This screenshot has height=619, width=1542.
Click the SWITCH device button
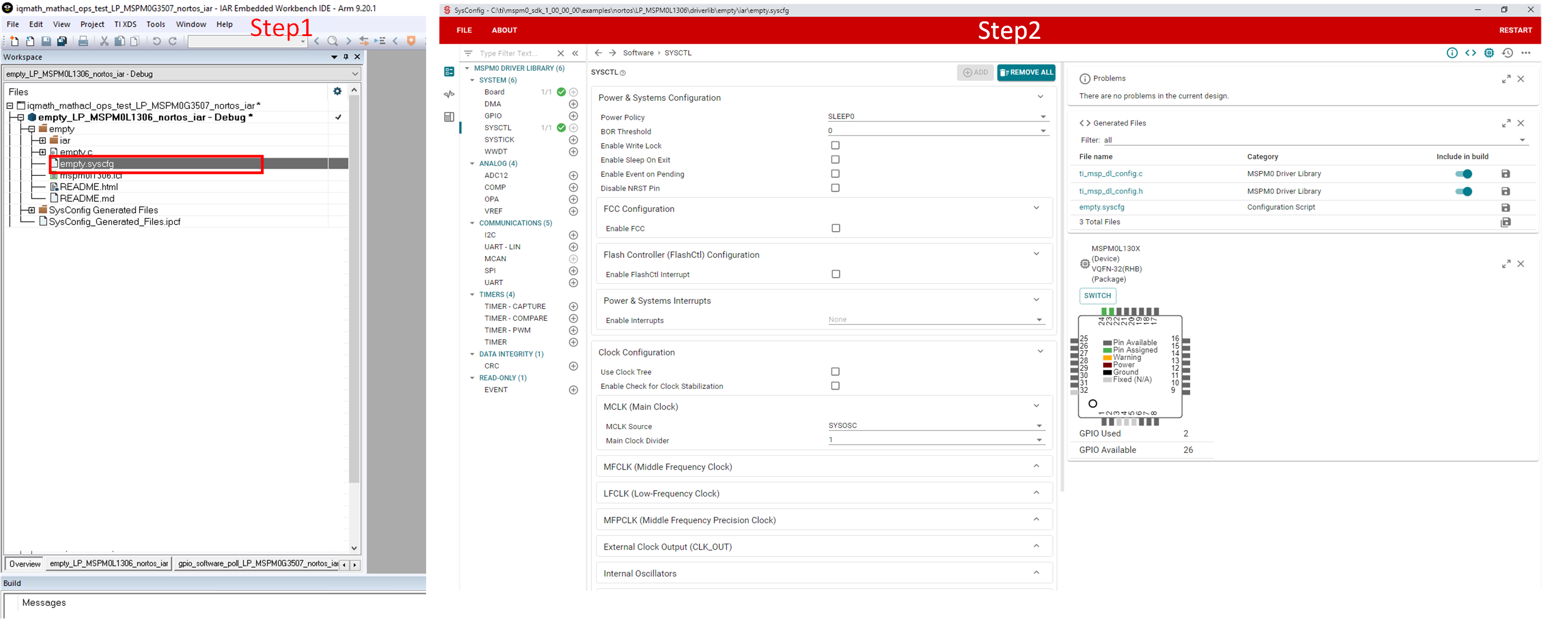pos(1097,296)
